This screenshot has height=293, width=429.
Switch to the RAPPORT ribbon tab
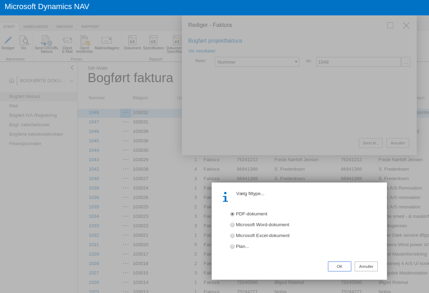pos(90,27)
